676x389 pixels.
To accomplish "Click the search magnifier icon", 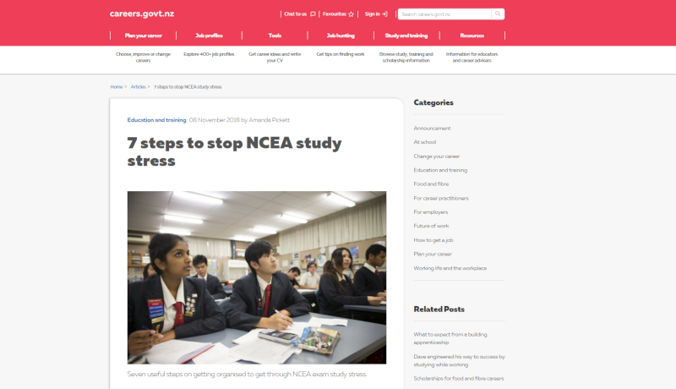I will tap(498, 14).
